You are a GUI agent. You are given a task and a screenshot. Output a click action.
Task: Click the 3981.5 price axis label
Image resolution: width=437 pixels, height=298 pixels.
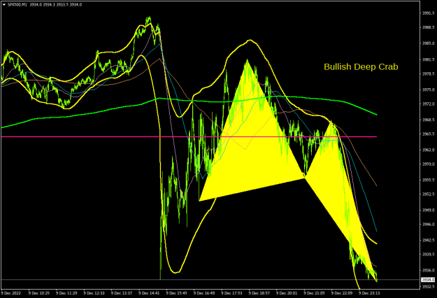(x=429, y=59)
